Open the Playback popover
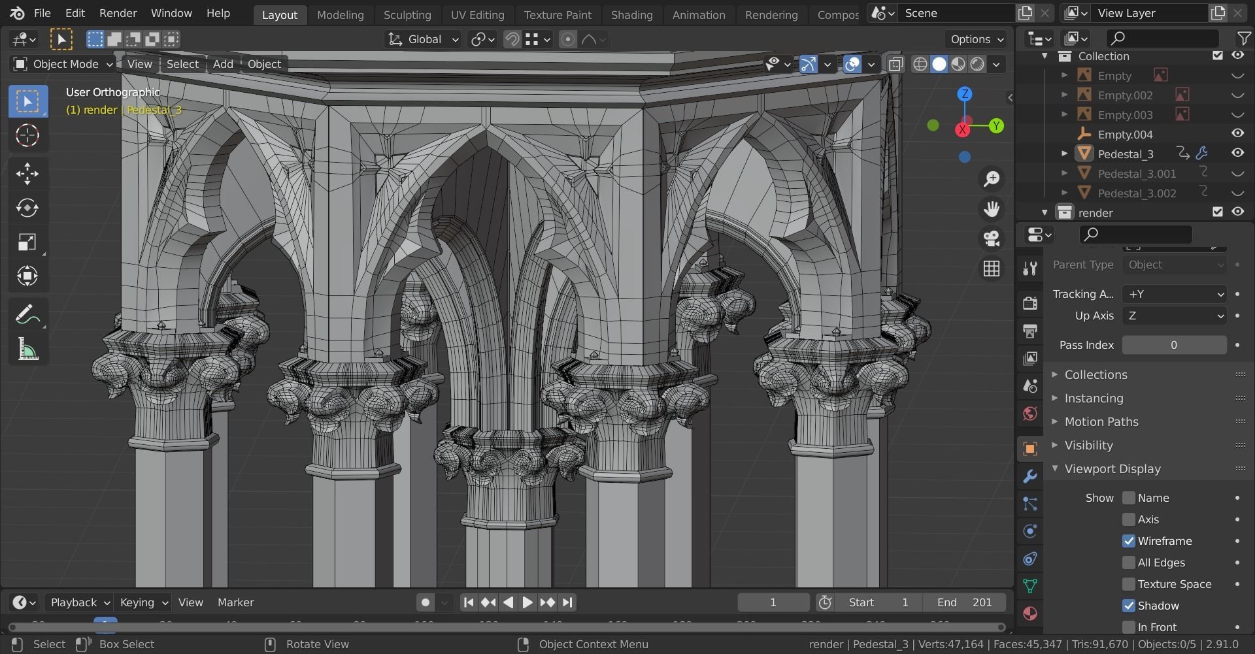The width and height of the screenshot is (1255, 654). pos(80,602)
